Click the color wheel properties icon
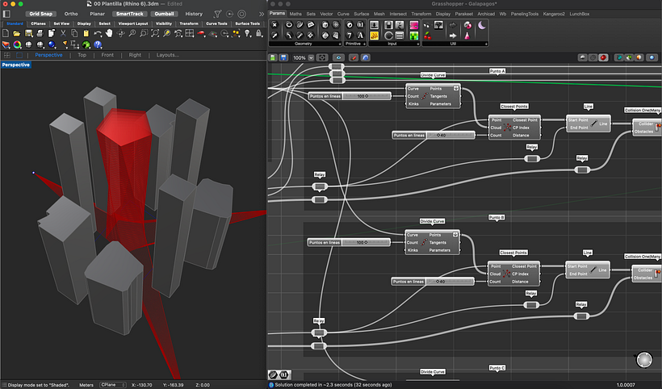Screen dimensions: 662x389 [17, 44]
